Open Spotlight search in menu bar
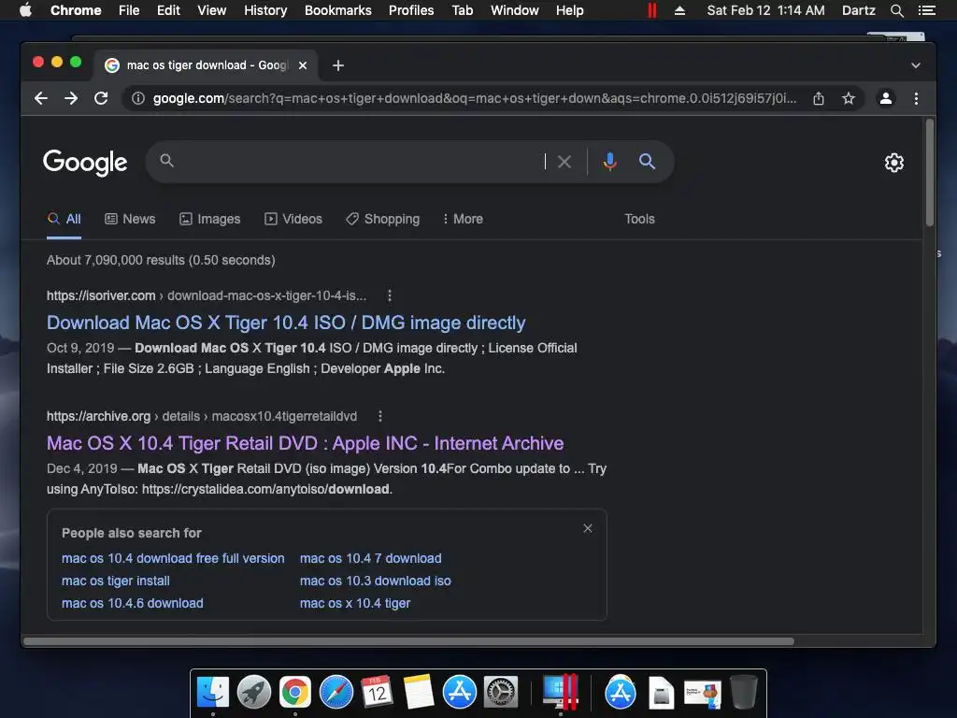The width and height of the screenshot is (957, 718). [896, 10]
